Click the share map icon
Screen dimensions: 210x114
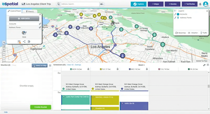(24, 42)
